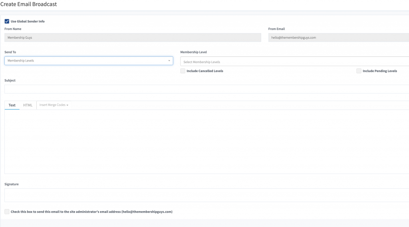Switch to the HTML tab
The width and height of the screenshot is (409, 227).
coord(28,105)
